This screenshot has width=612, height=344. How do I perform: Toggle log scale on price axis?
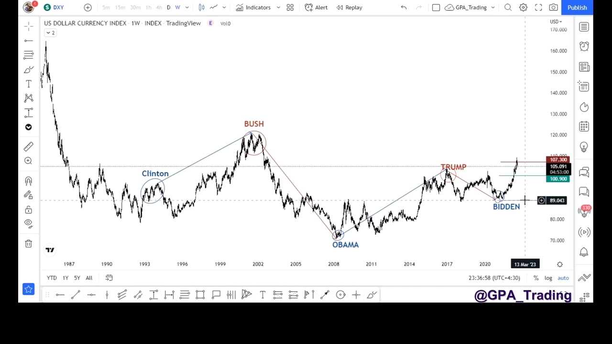pos(548,278)
